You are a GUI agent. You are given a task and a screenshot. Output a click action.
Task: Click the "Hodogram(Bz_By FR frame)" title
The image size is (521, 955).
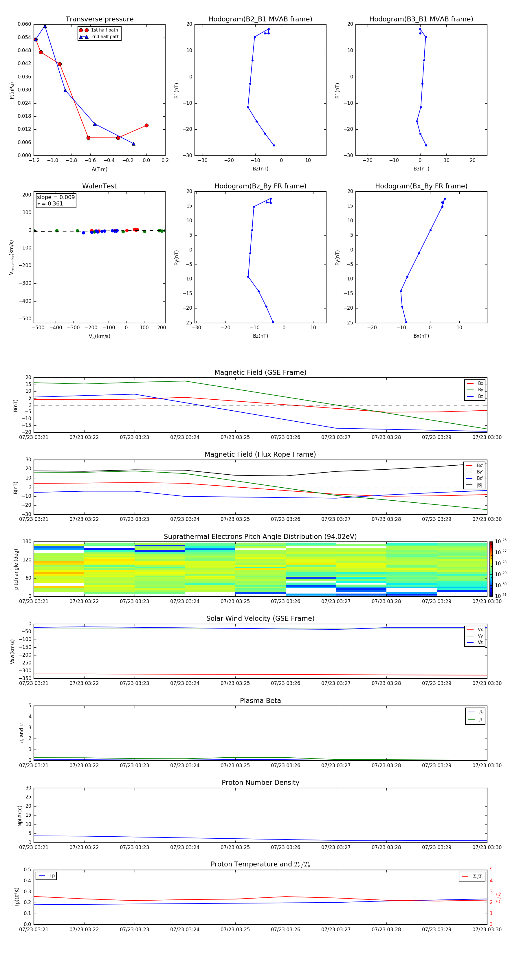(260, 186)
